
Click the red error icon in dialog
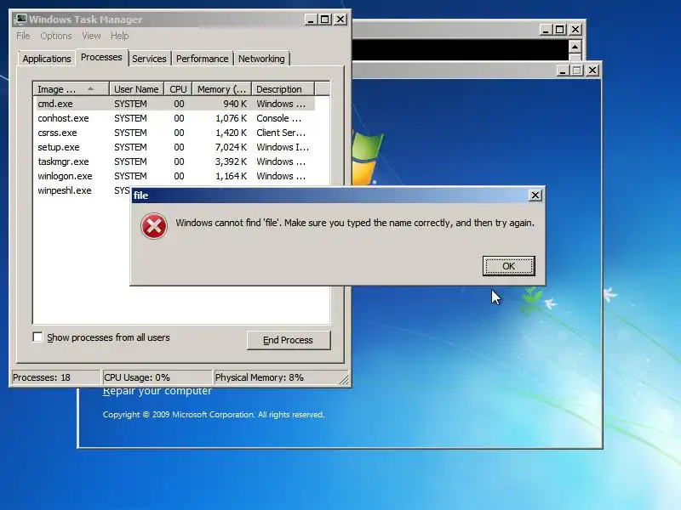click(154, 226)
